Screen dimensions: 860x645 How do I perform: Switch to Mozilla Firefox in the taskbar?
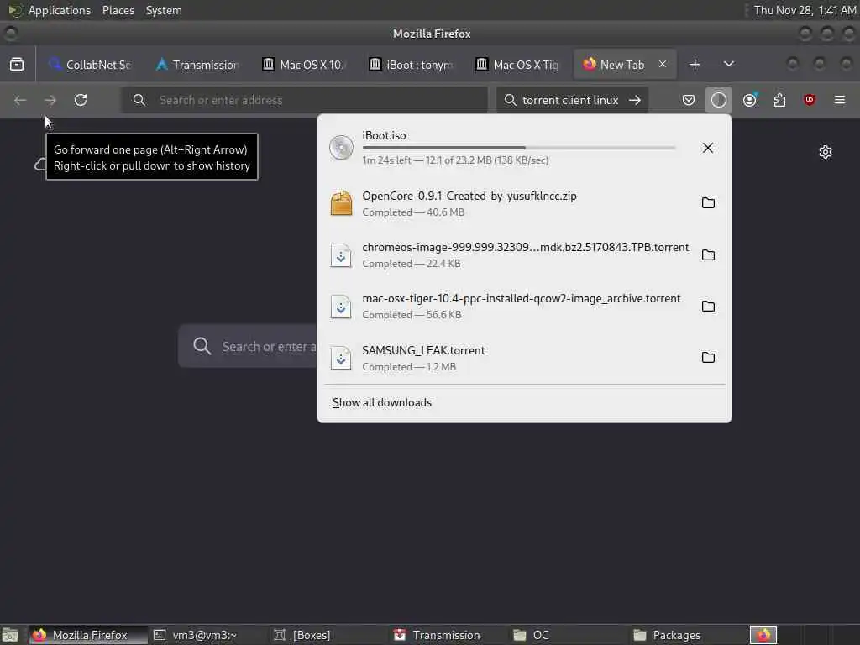coord(88,635)
